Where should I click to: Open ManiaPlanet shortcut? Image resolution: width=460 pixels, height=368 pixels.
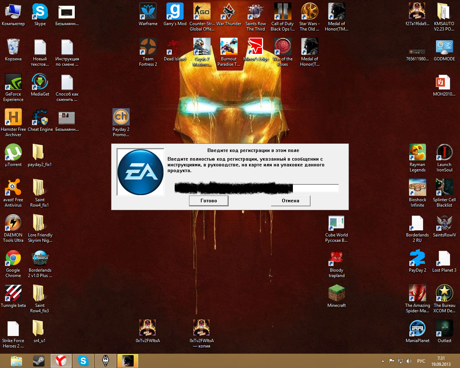417,332
